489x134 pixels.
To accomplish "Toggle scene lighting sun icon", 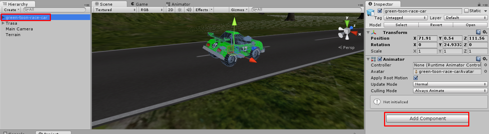I will tap(180, 10).
